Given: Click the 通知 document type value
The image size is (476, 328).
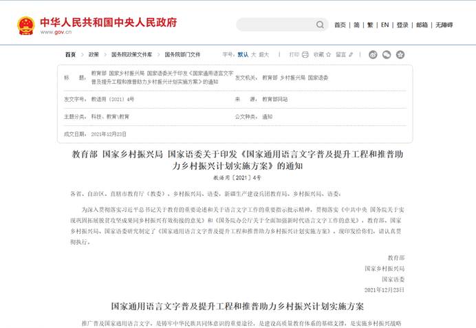Looking at the screenshot, I should (268, 117).
